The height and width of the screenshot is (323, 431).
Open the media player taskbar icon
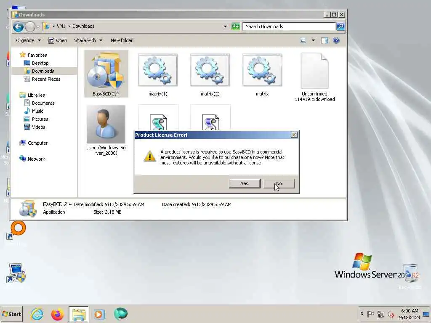coord(99,314)
